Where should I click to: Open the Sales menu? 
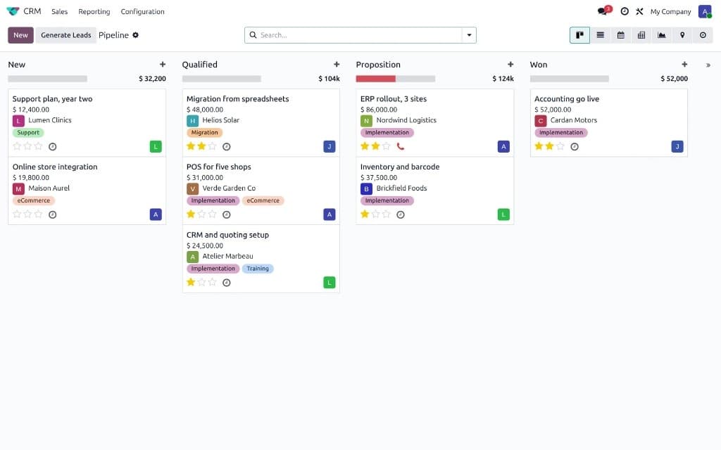(x=59, y=11)
